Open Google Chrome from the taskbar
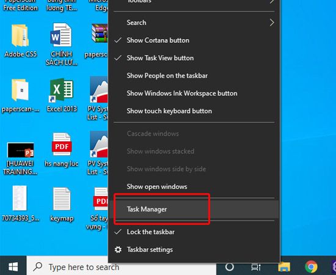 pyautogui.click(x=311, y=267)
